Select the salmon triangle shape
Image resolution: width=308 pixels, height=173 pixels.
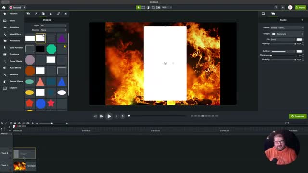(x=40, y=82)
